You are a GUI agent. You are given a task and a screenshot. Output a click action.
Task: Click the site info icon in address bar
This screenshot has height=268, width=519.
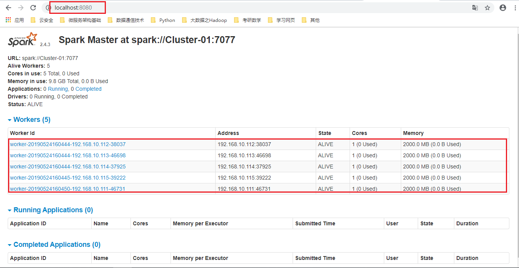pos(48,7)
